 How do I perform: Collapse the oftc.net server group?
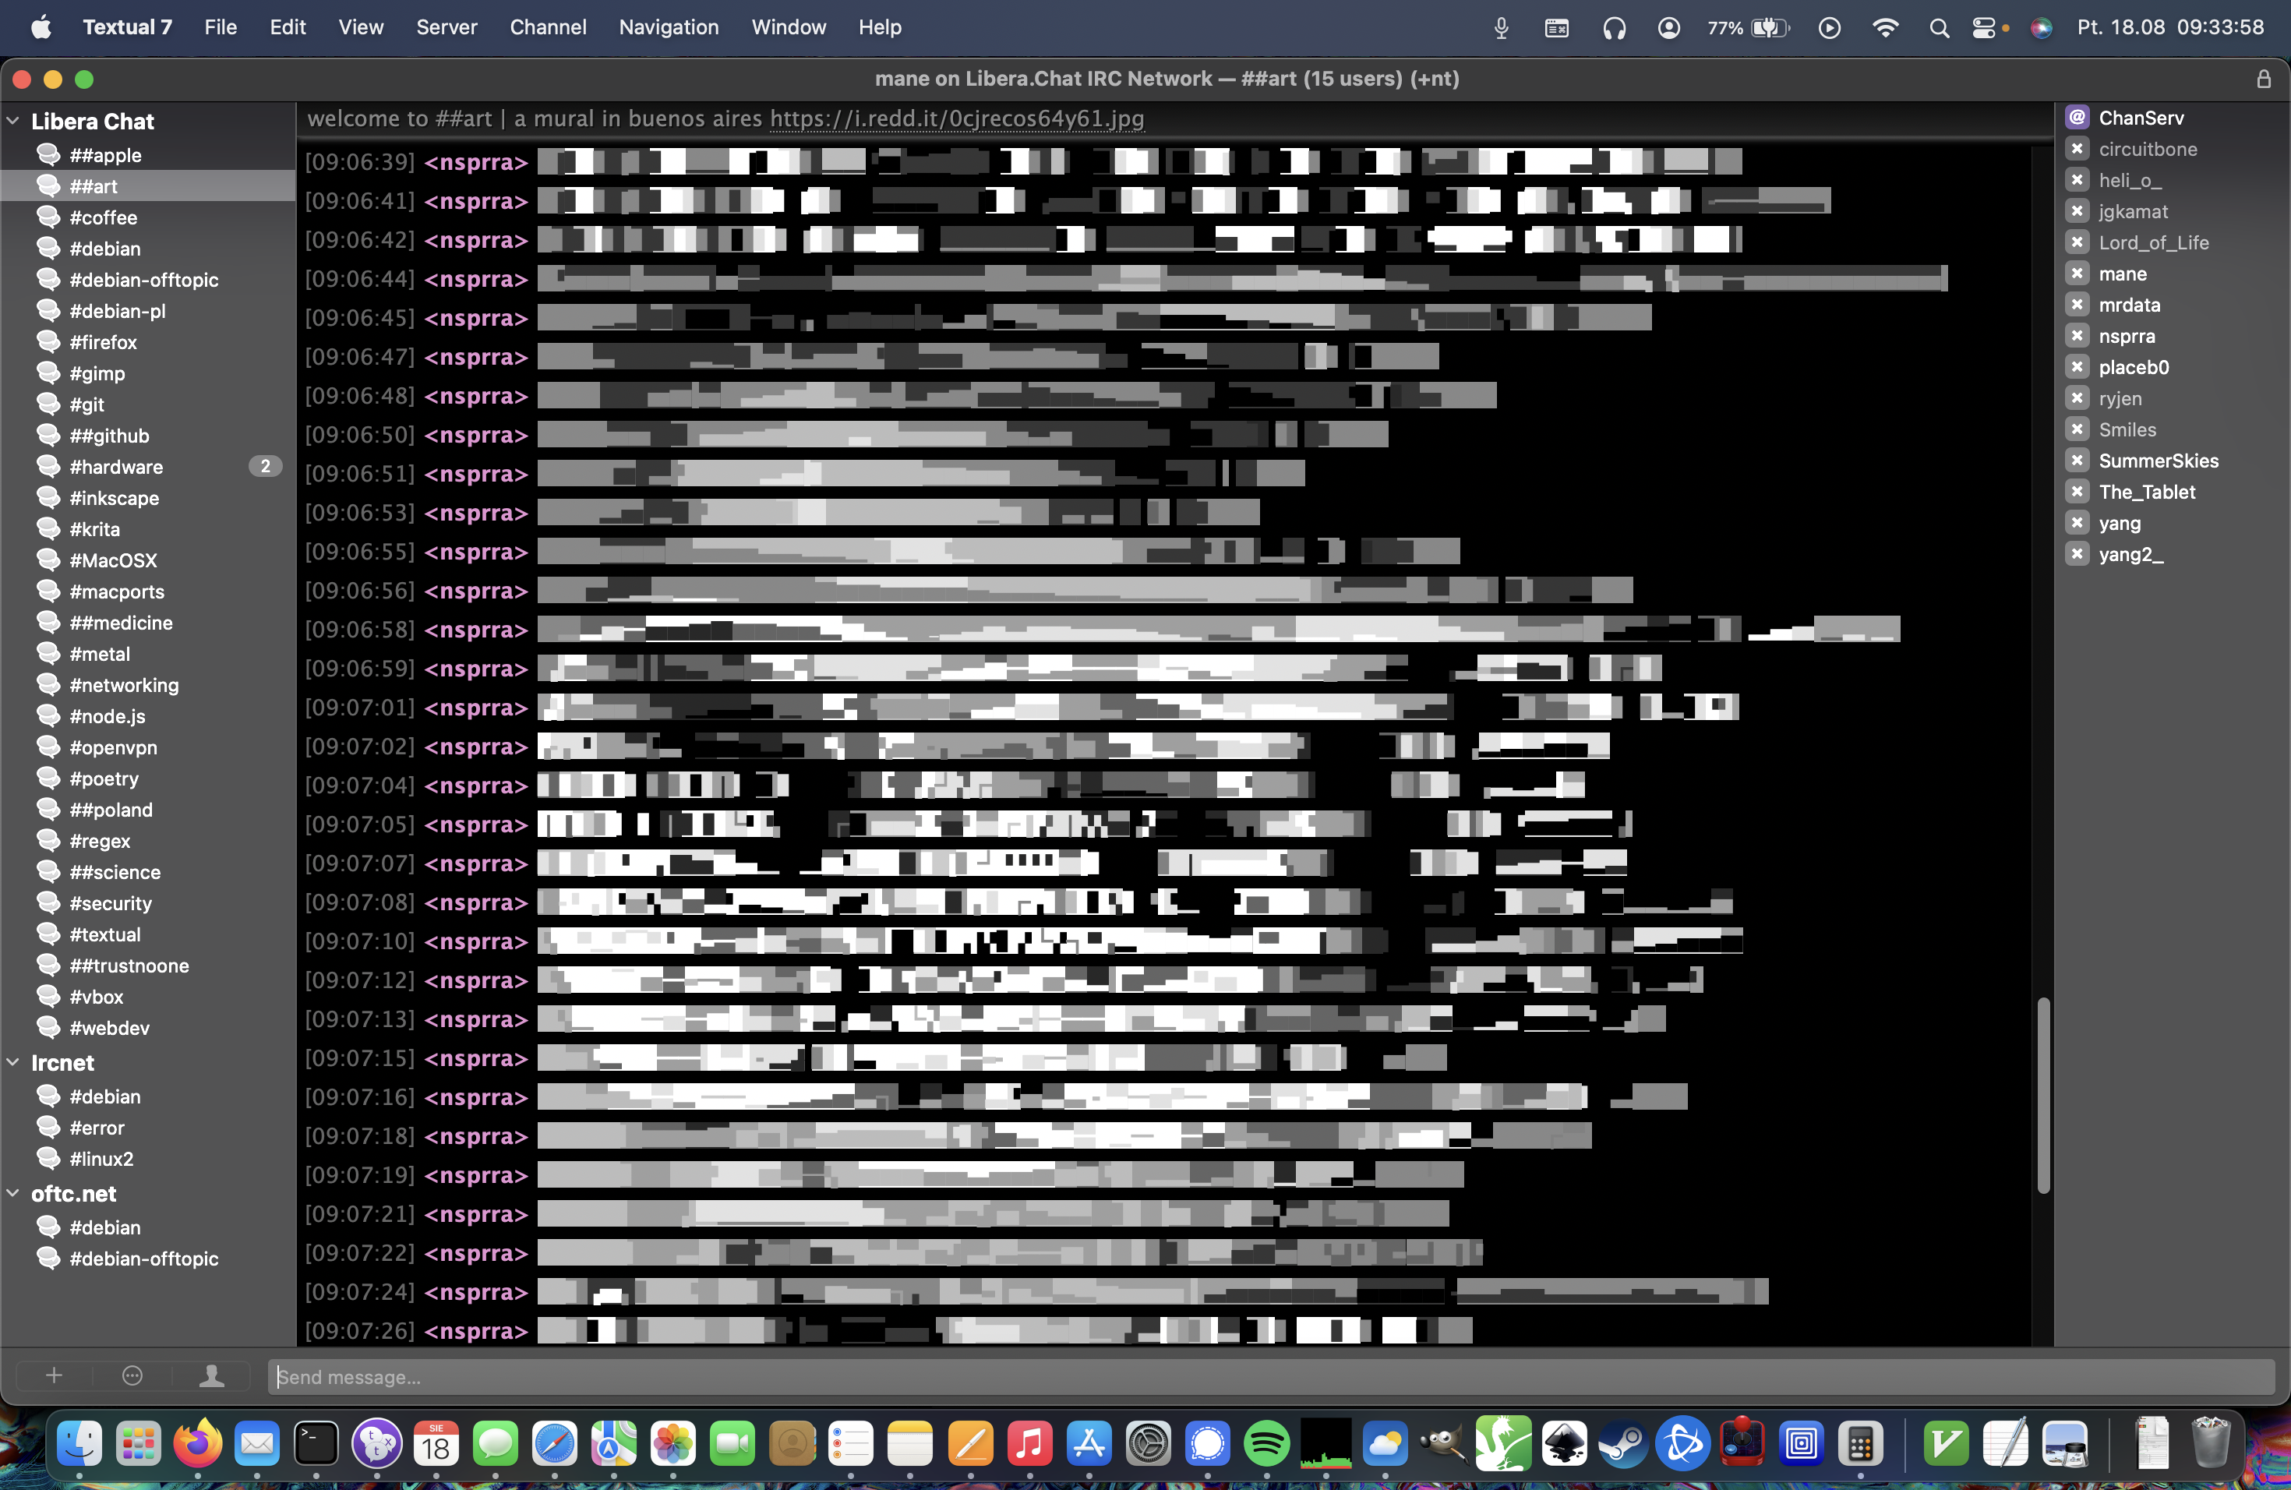click(13, 1194)
